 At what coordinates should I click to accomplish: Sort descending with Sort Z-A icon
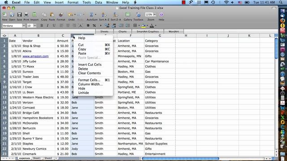[x=116, y=15]
